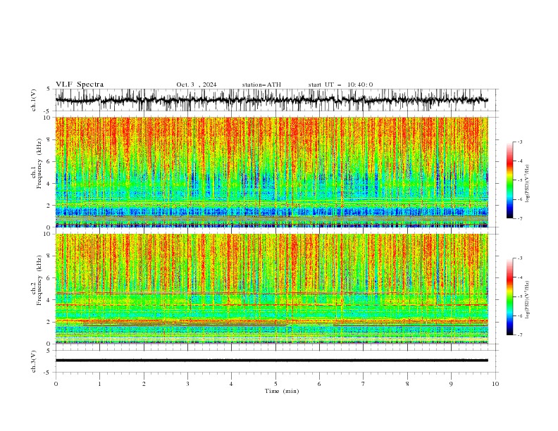Click the 'ch.3(V)' waveform axis label

[x=34, y=361]
